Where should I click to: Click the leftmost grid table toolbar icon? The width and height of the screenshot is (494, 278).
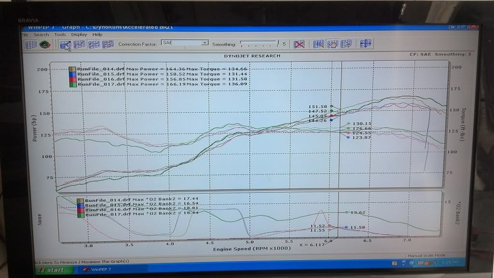31,44
